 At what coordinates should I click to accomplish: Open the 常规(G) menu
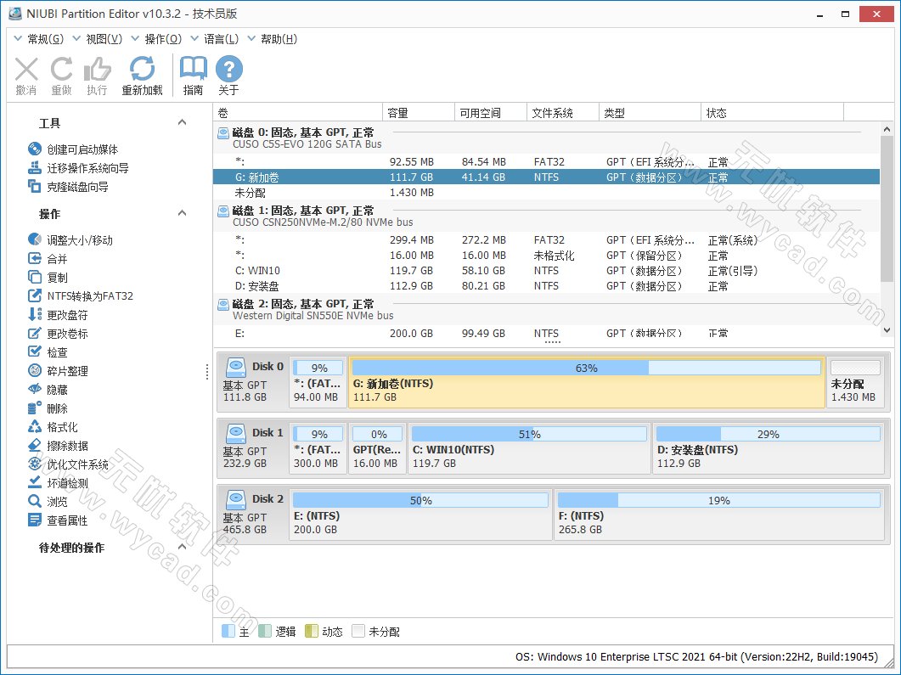[x=38, y=39]
